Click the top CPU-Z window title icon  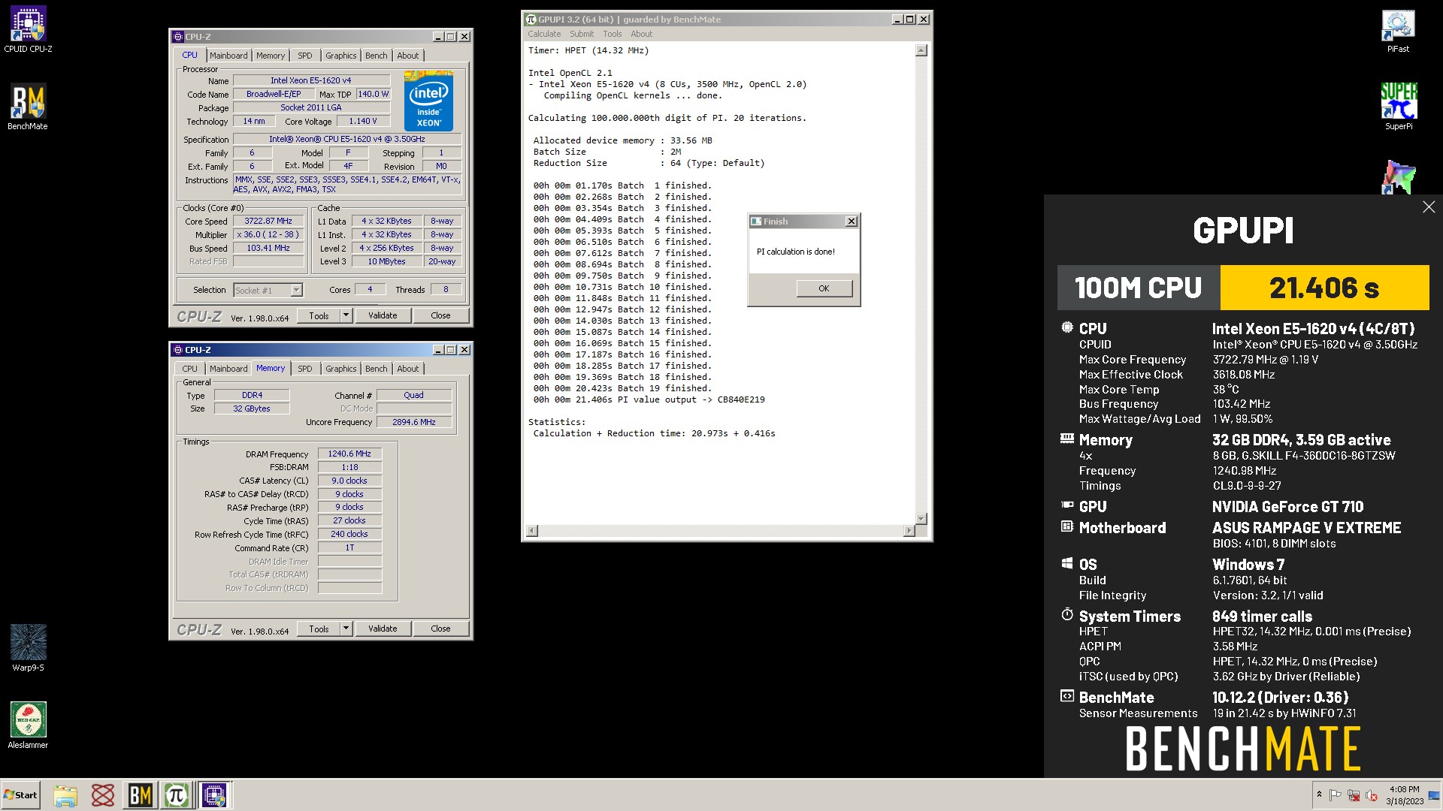[178, 37]
